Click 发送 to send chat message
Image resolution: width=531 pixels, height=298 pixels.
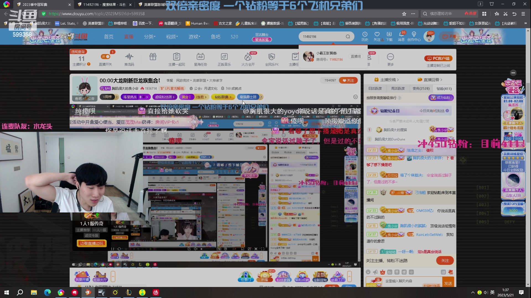click(448, 283)
